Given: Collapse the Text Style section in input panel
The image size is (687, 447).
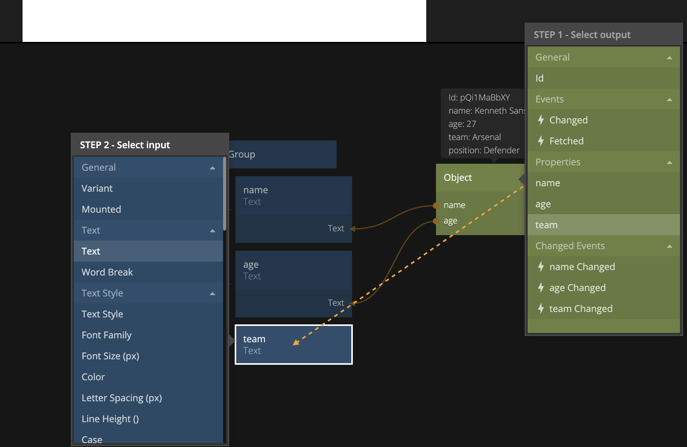Looking at the screenshot, I should [213, 294].
